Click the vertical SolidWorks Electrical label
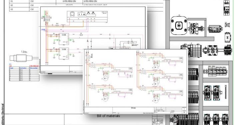The width and height of the screenshot is (235, 125). 2,114
